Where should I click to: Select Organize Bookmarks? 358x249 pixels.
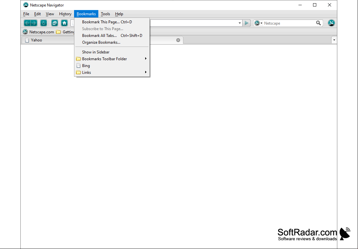(x=112, y=42)
